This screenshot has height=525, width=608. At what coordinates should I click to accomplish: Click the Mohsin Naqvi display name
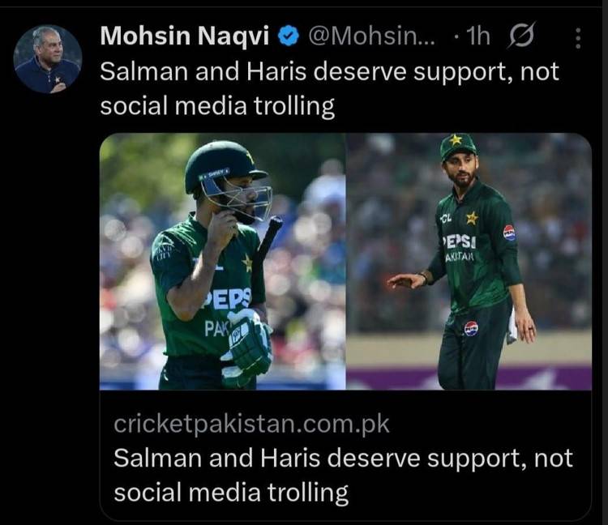185,36
